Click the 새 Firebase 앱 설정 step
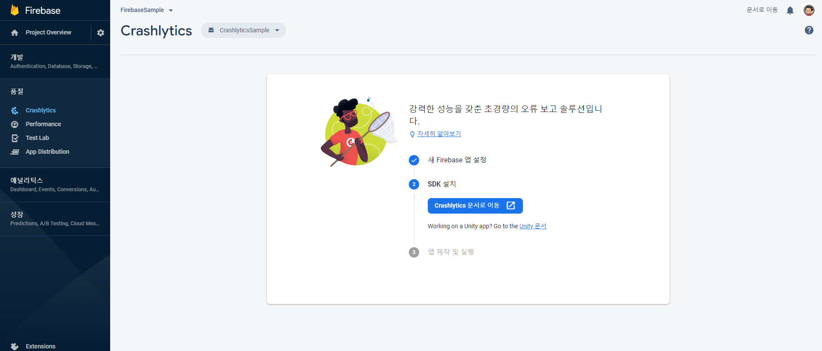Screen dimensions: 822x351 point(457,160)
